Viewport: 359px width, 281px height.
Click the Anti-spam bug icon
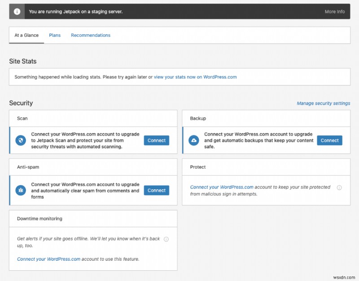(x=21, y=191)
